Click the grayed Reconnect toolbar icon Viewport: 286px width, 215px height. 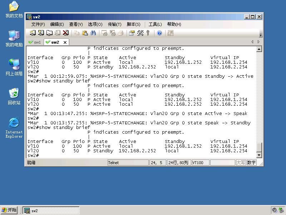pos(58,33)
